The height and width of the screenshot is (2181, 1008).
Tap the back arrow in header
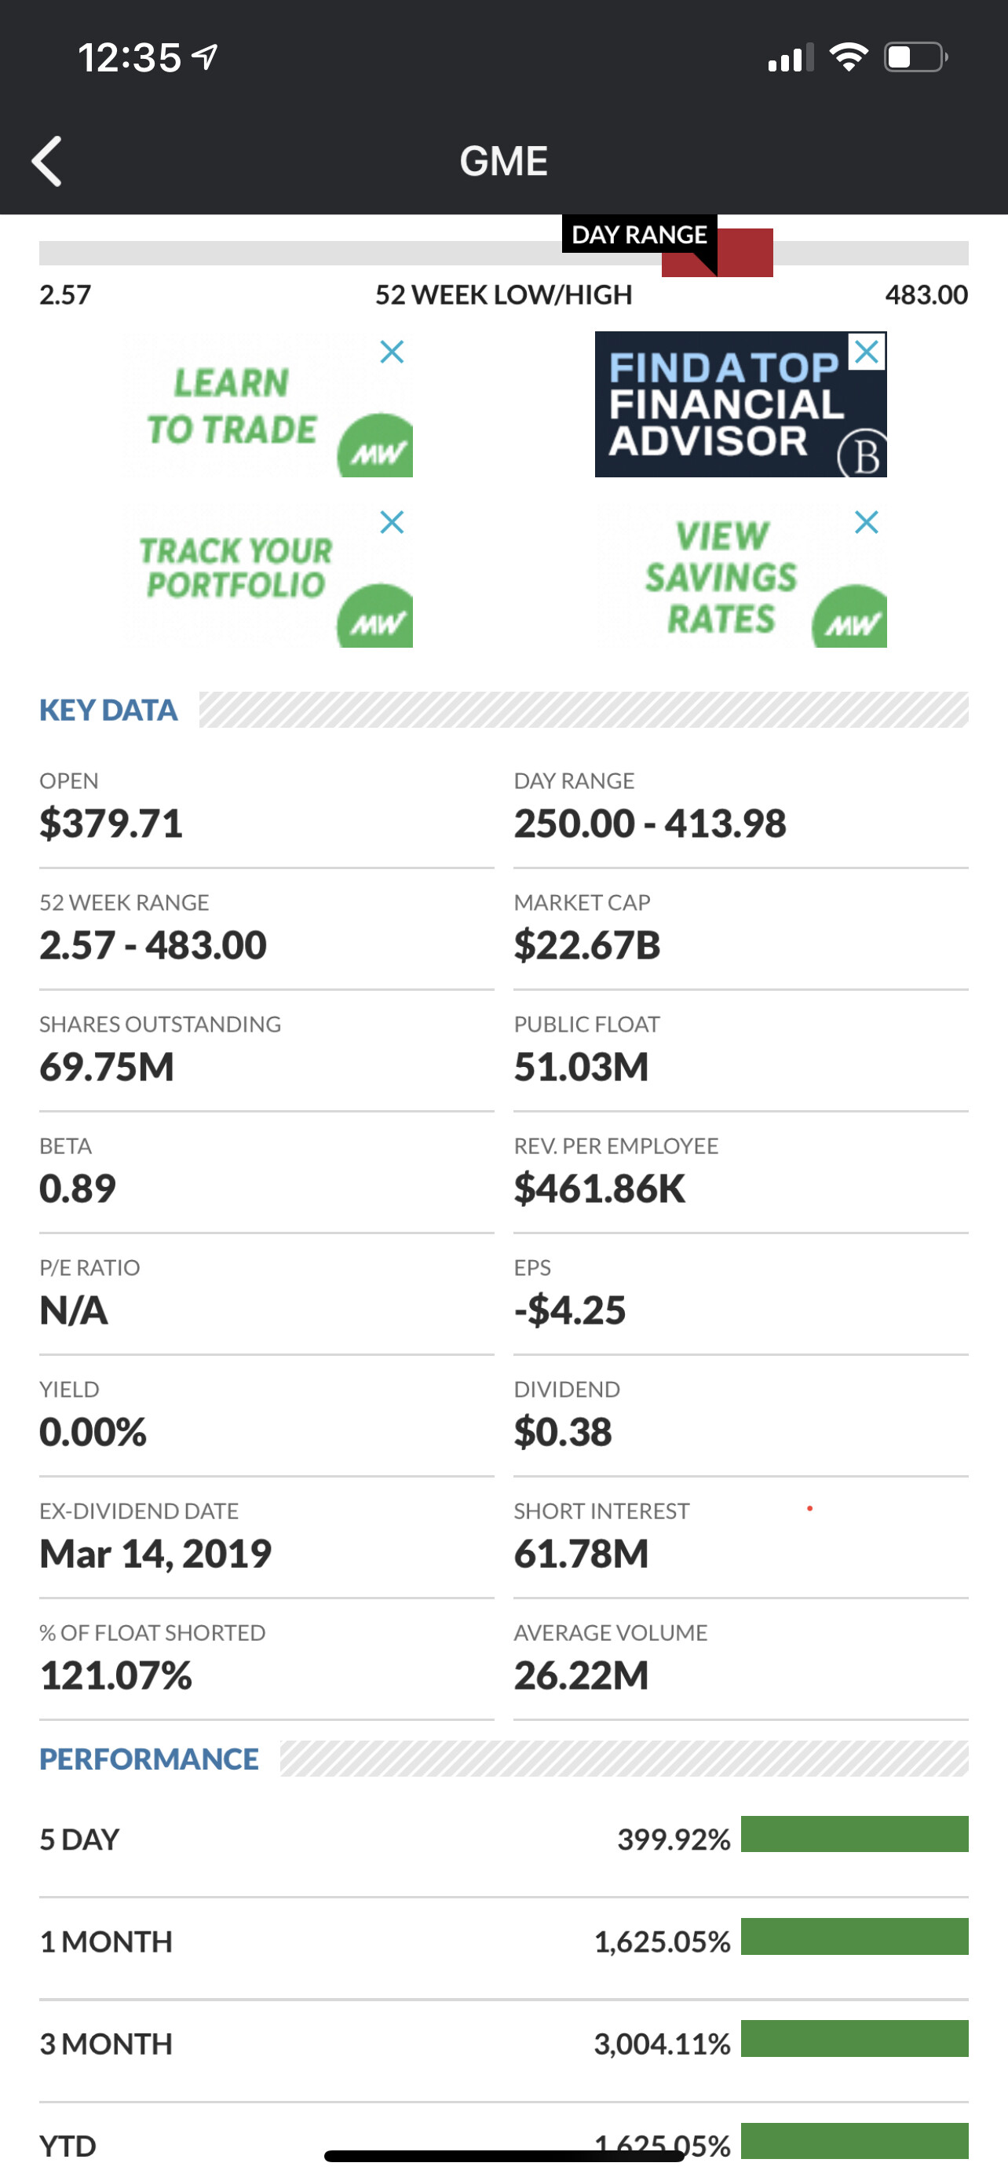[x=46, y=161]
